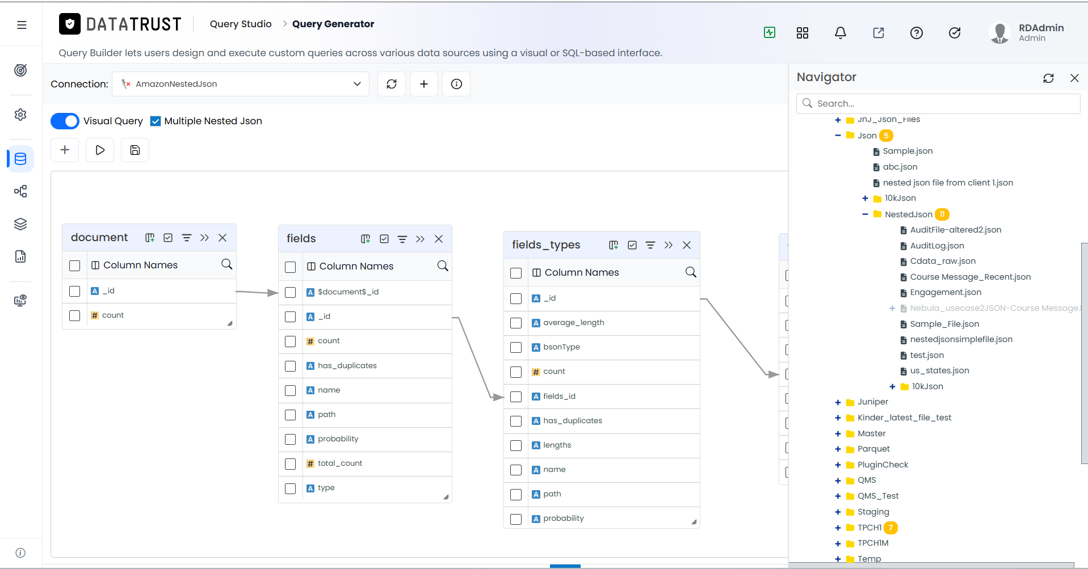1088x569 pixels.
Task: Click the Navigator vertical scrollbar
Action: coord(1084,353)
